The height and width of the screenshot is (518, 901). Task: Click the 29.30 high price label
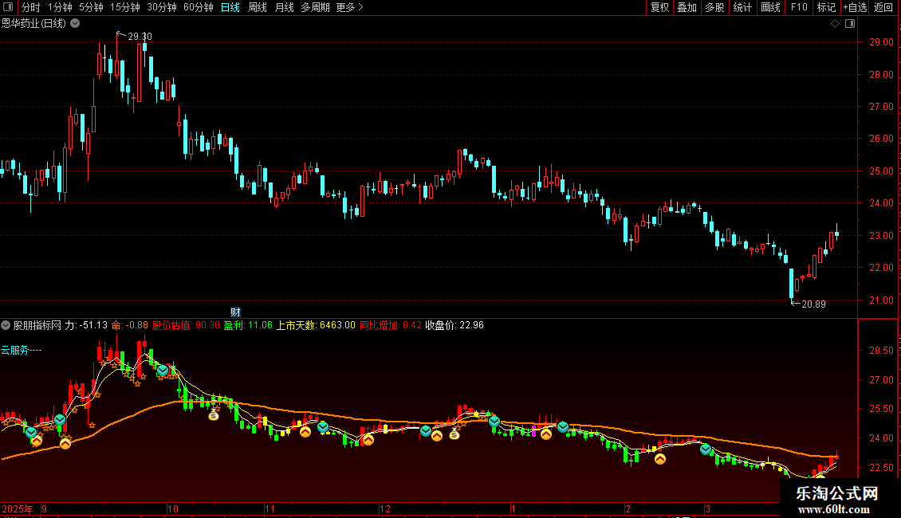140,36
